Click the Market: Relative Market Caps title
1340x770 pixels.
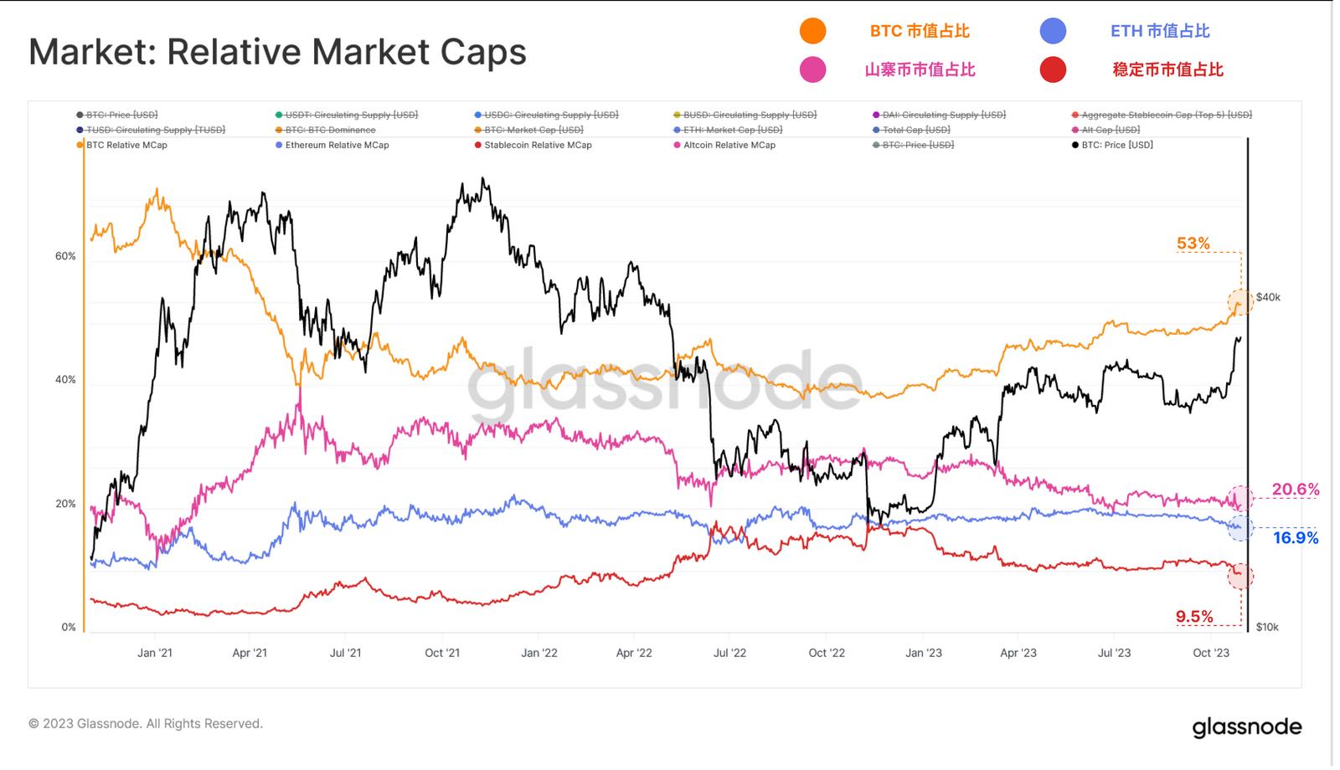(x=277, y=52)
